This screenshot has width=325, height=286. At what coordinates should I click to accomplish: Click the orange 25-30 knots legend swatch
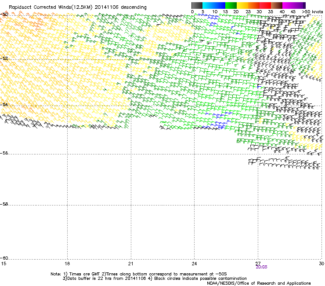click(254, 5)
